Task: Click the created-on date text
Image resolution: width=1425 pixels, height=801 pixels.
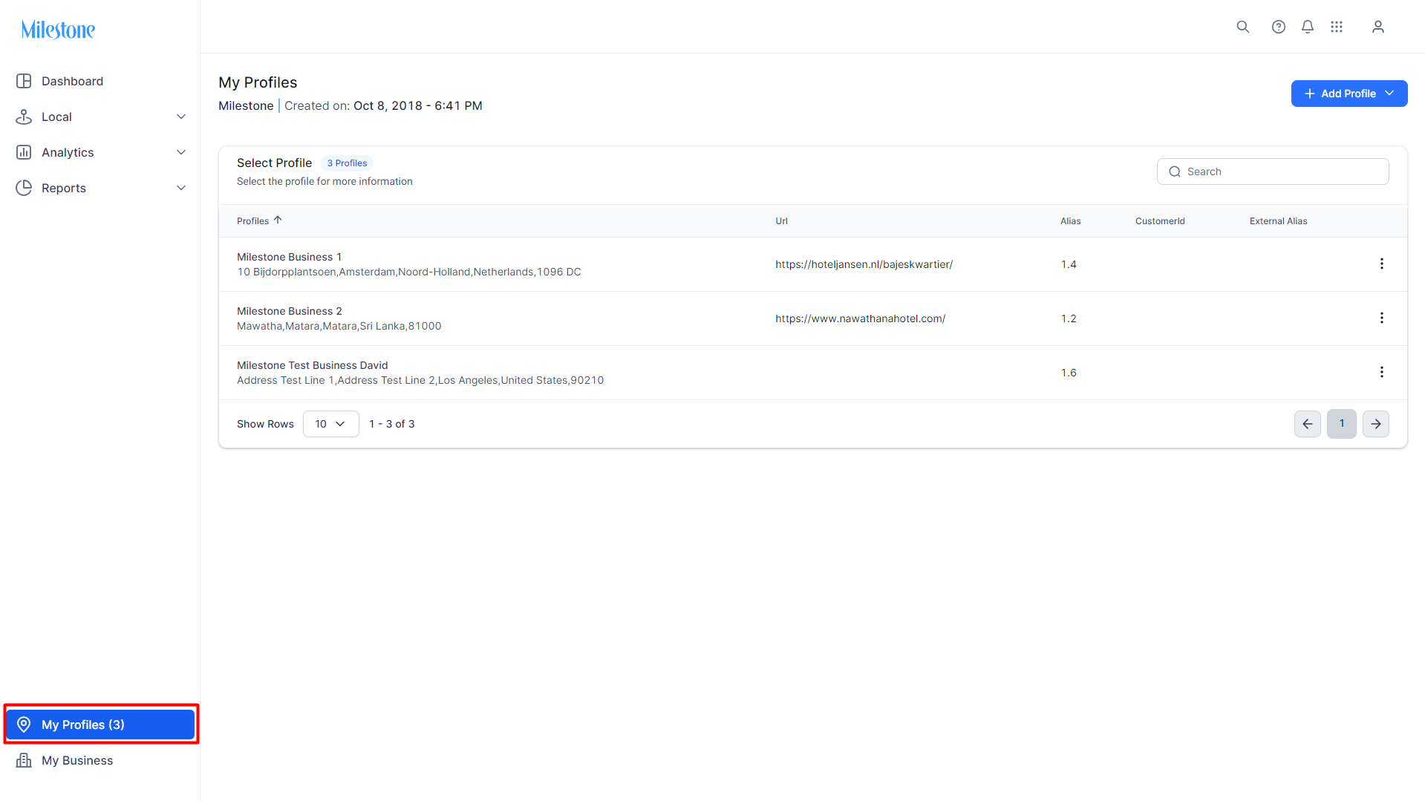Action: click(418, 105)
